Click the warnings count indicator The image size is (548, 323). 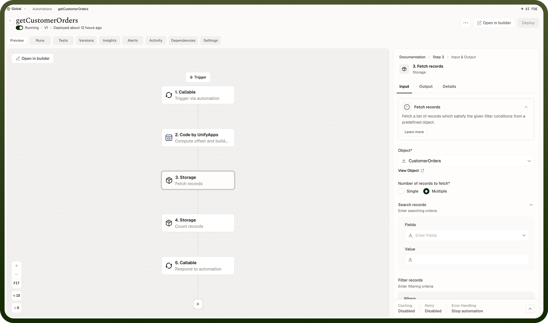click(16, 308)
